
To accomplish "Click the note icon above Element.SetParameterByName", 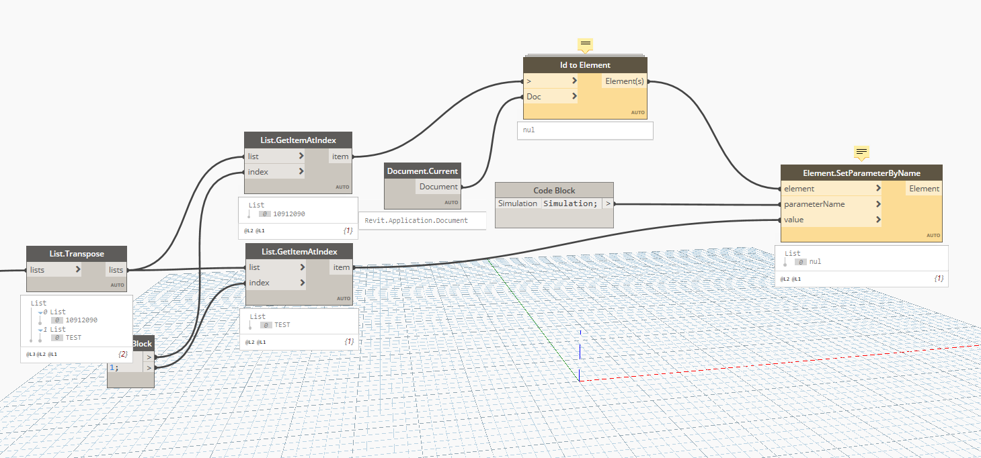I will click(861, 152).
